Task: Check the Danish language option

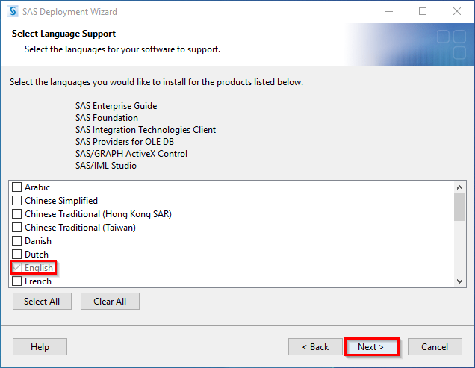Action: [16, 240]
